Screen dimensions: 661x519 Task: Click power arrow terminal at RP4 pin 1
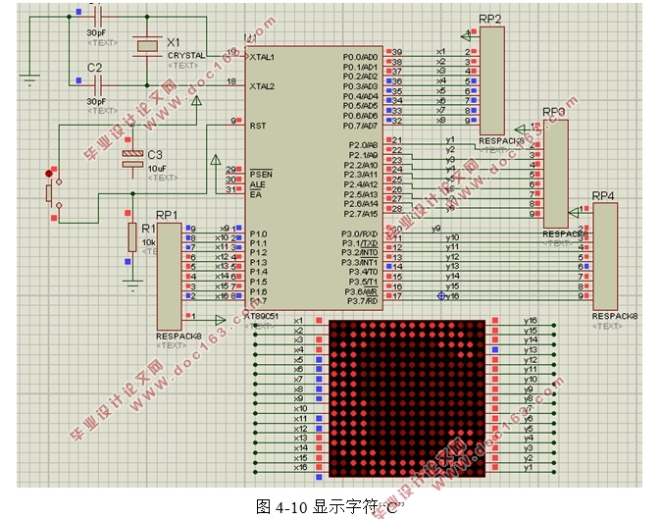(x=574, y=213)
